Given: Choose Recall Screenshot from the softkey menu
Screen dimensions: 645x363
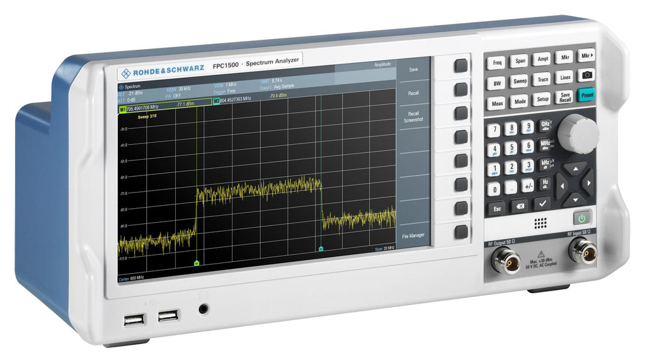Looking at the screenshot, I should pyautogui.click(x=413, y=116).
